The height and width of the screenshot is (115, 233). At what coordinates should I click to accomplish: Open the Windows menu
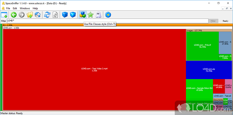tap(25, 8)
